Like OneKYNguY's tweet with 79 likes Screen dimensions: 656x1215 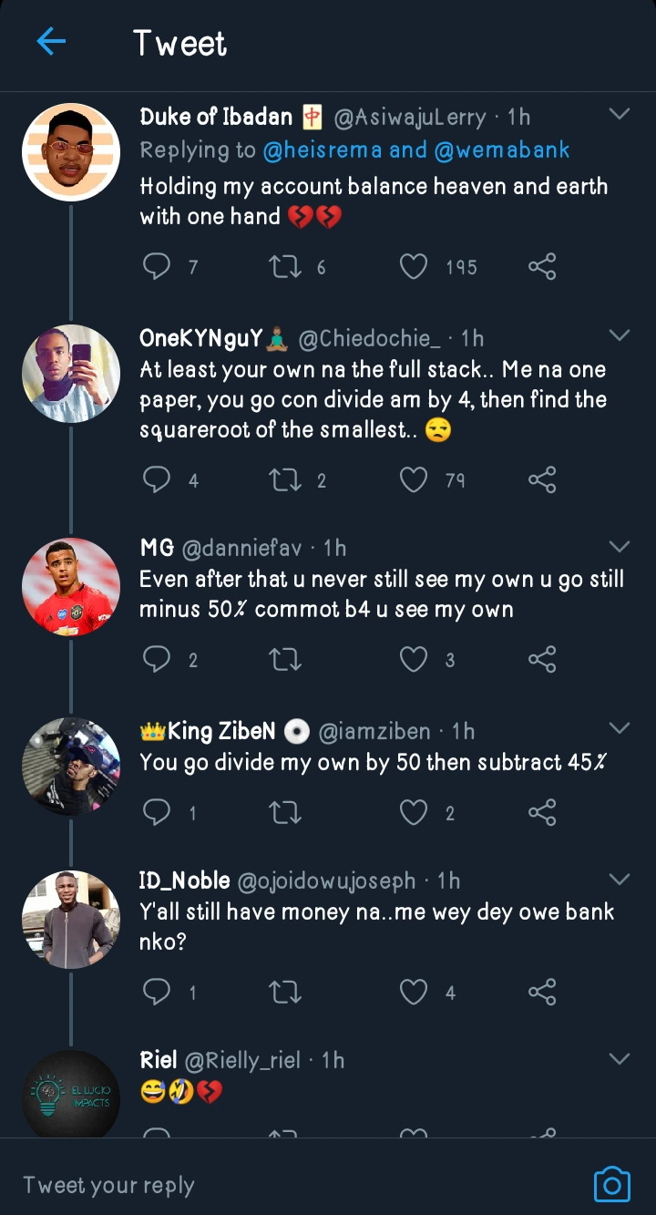(414, 479)
